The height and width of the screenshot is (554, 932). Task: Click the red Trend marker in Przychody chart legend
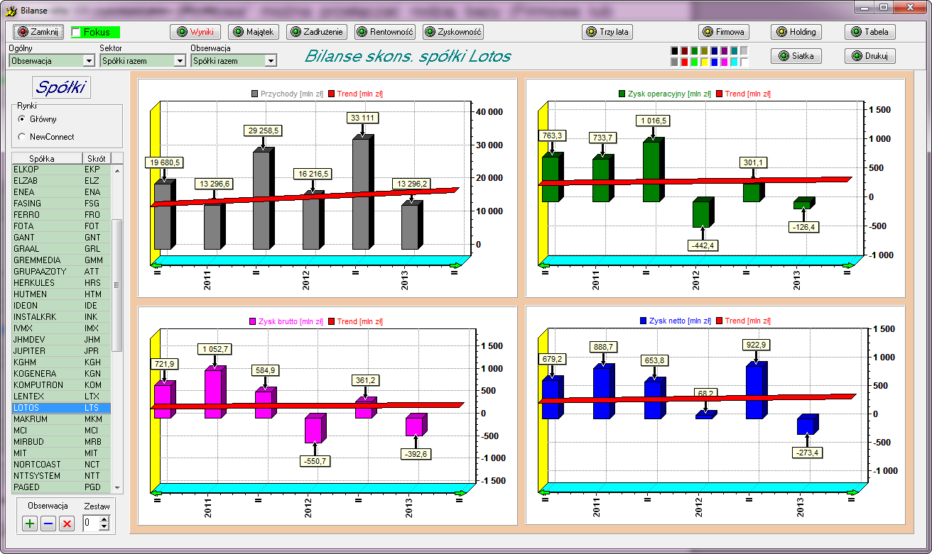pos(331,94)
